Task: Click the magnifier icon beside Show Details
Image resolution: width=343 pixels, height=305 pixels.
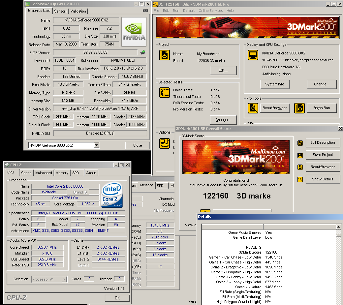Action: point(300,179)
